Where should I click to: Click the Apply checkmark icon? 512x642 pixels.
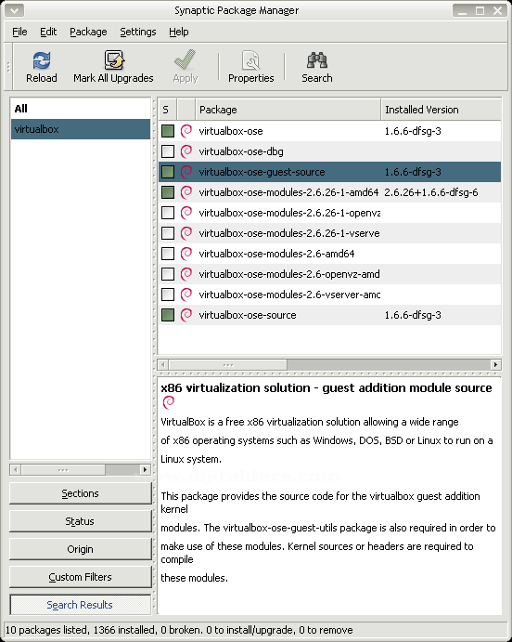click(x=185, y=60)
